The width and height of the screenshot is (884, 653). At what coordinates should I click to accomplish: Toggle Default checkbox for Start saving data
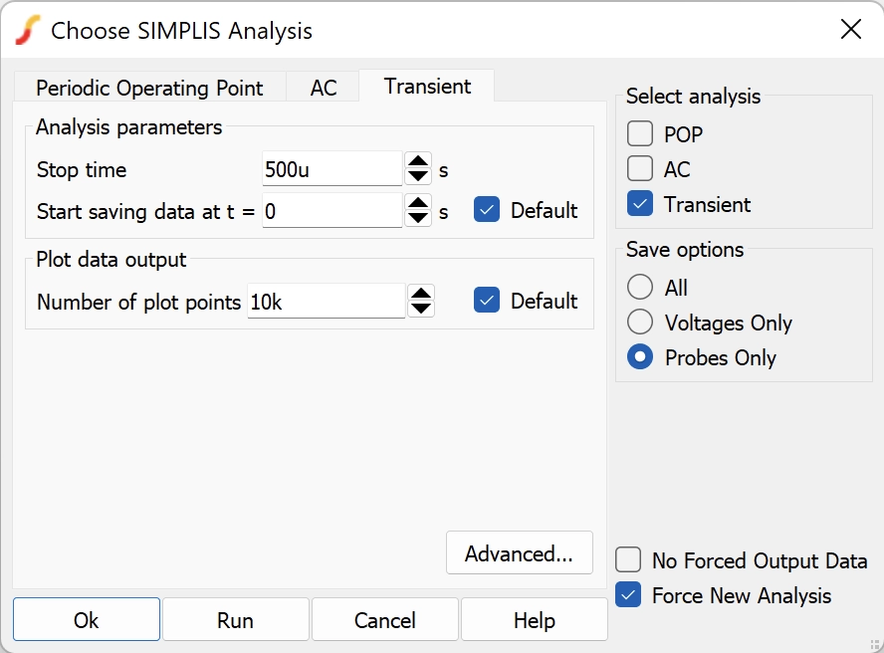click(487, 210)
